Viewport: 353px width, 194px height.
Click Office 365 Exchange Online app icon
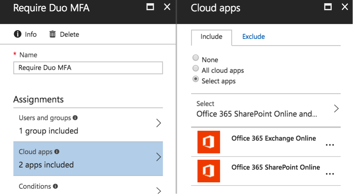pyautogui.click(x=209, y=142)
